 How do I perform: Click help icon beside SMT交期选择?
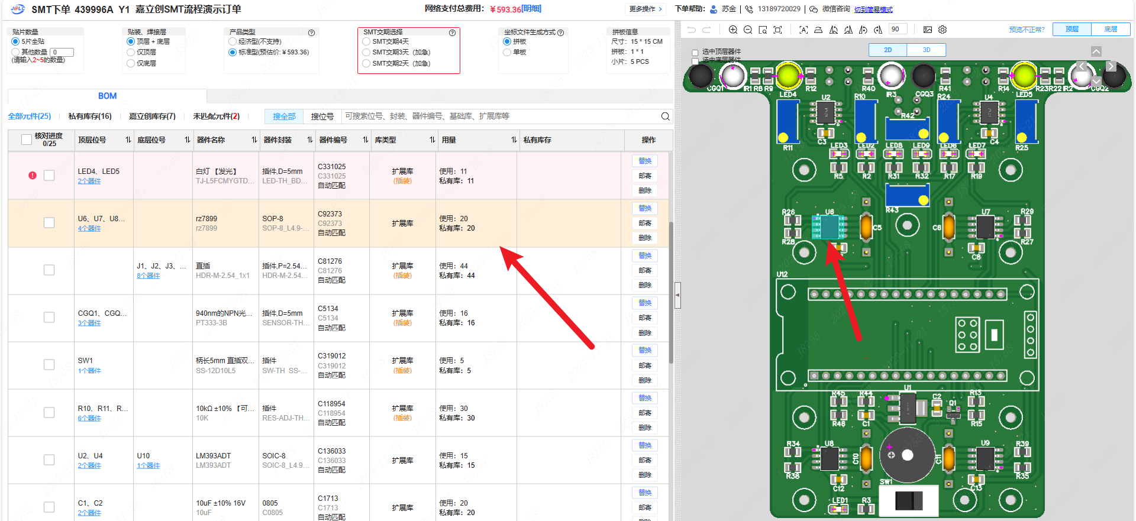(x=452, y=33)
